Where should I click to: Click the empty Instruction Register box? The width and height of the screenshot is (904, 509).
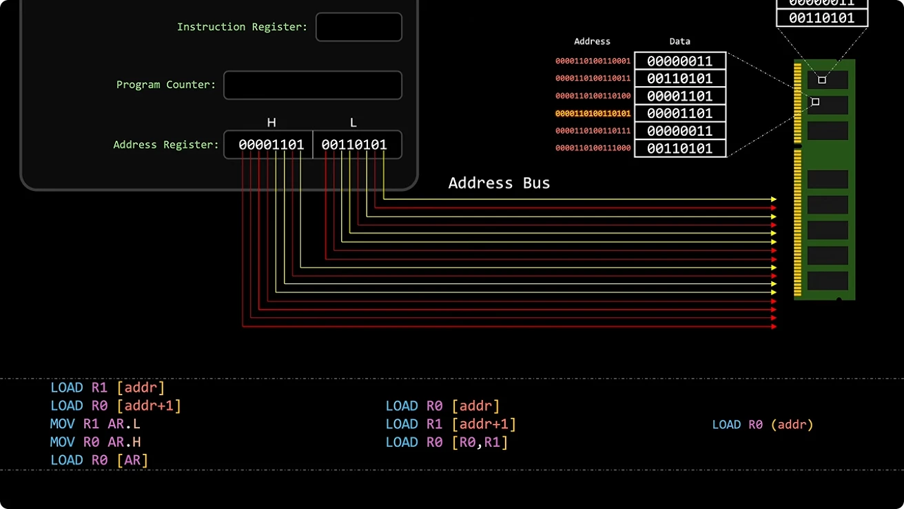point(358,27)
